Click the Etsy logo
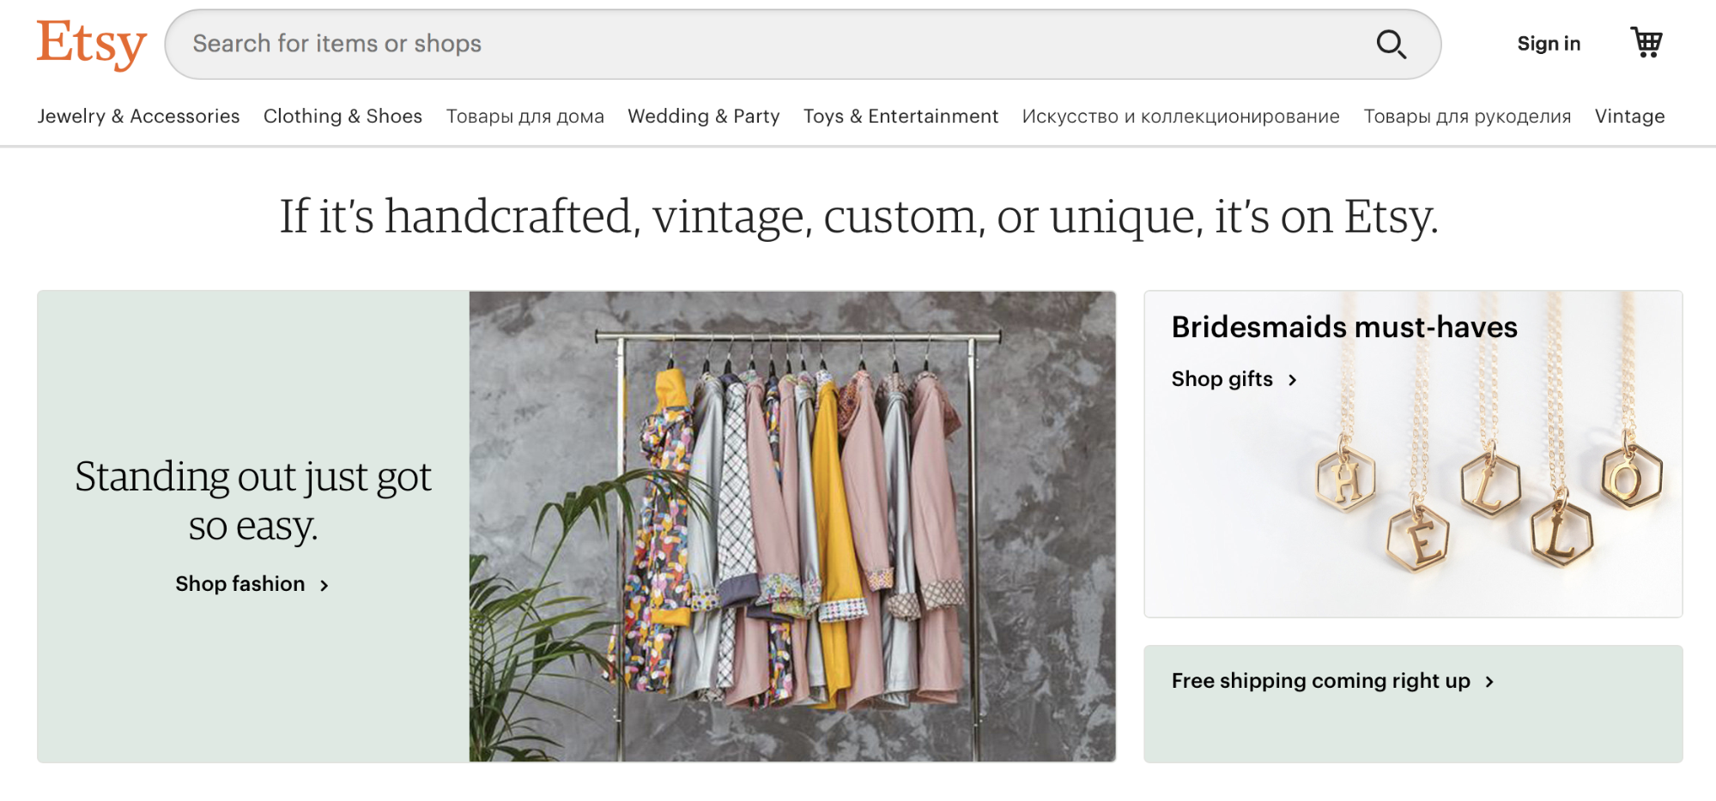 [91, 44]
